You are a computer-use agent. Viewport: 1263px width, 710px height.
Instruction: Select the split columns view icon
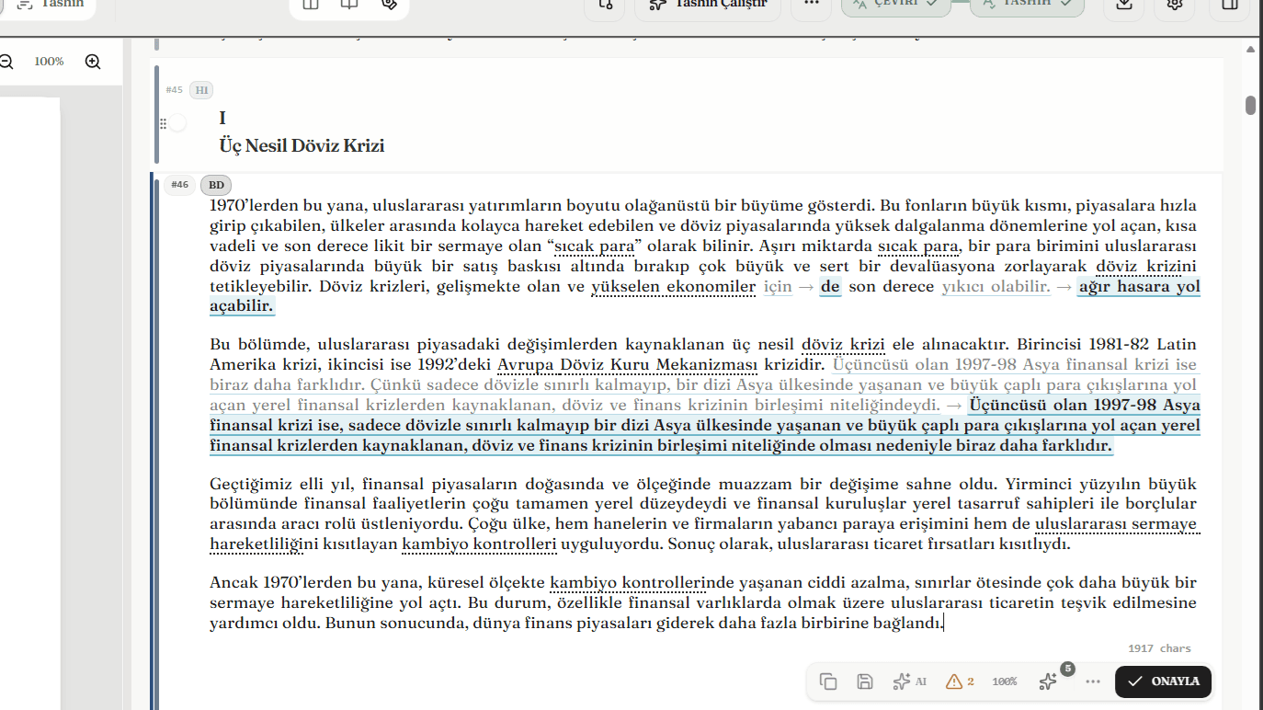tap(311, 5)
